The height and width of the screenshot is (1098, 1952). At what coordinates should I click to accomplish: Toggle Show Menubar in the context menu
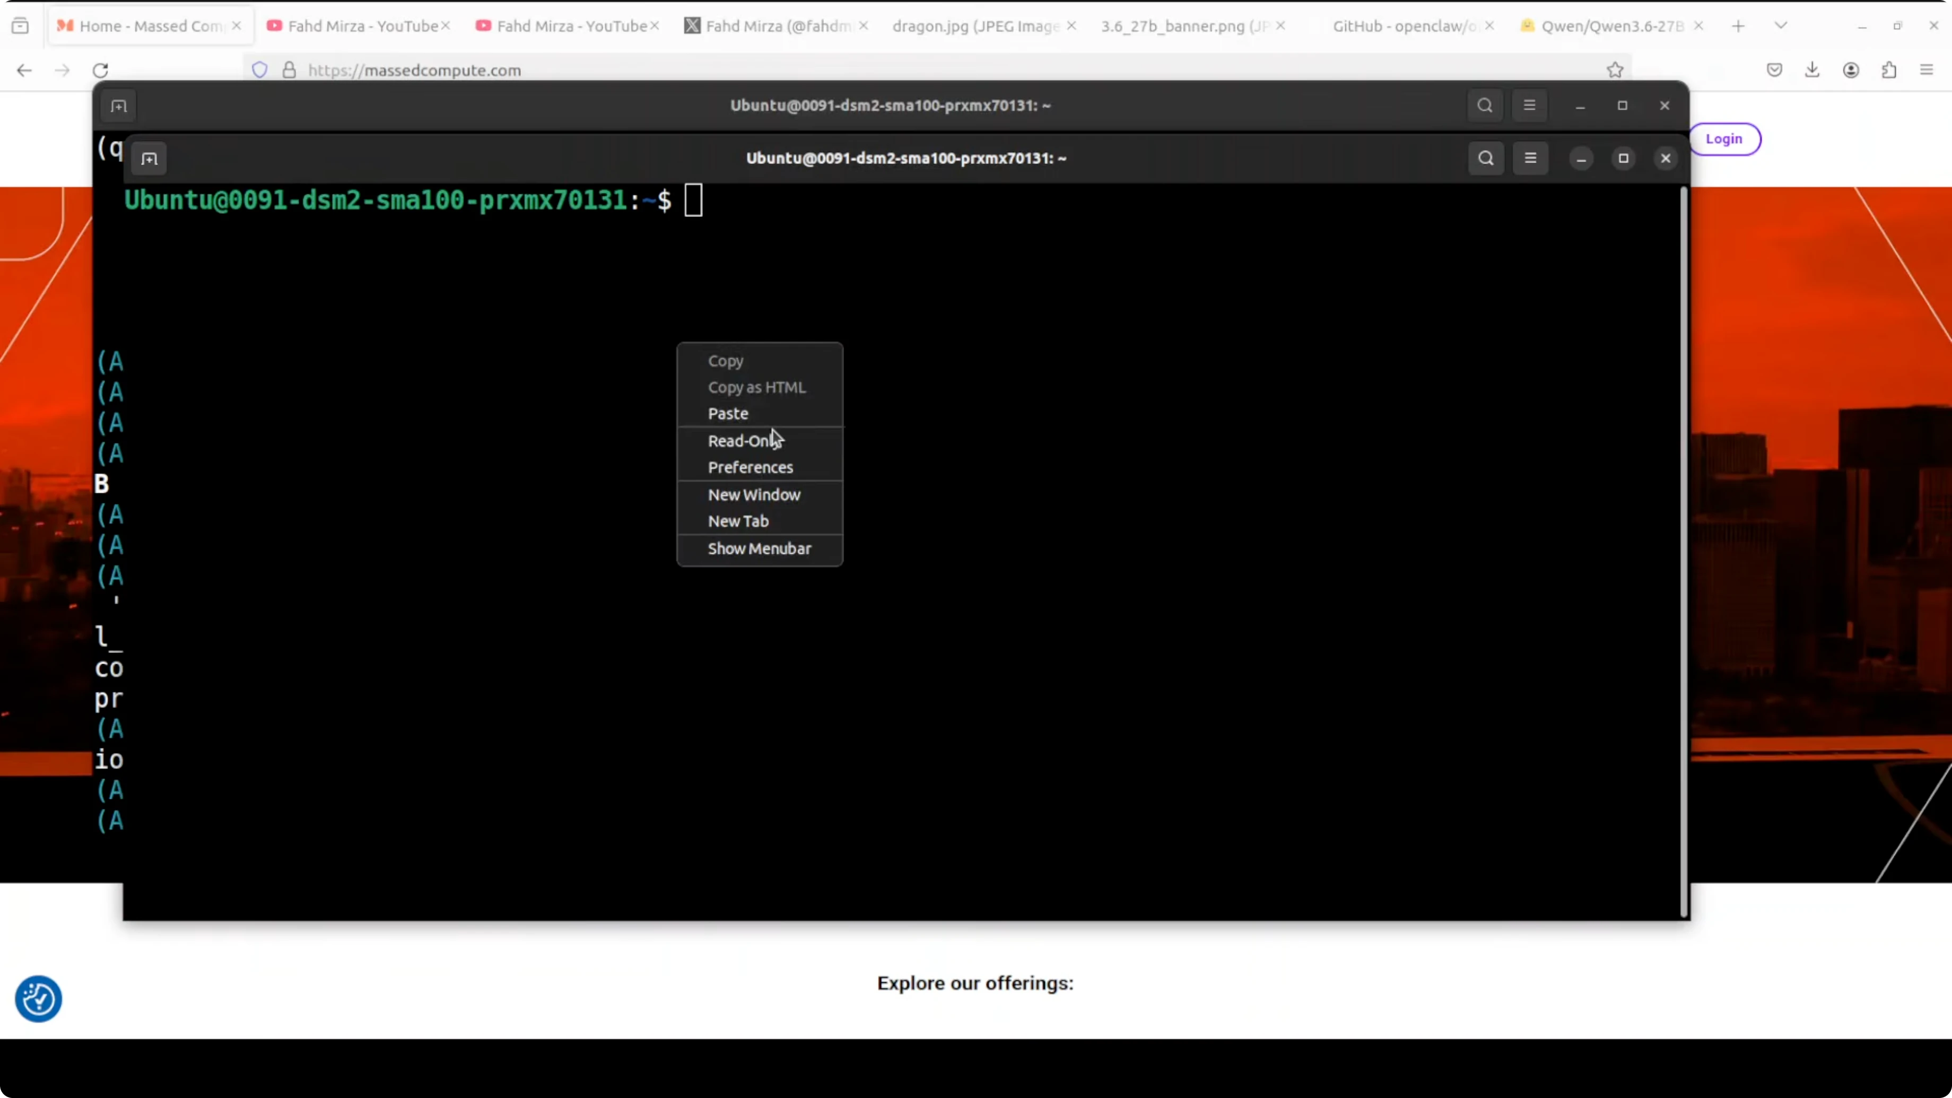point(759,548)
